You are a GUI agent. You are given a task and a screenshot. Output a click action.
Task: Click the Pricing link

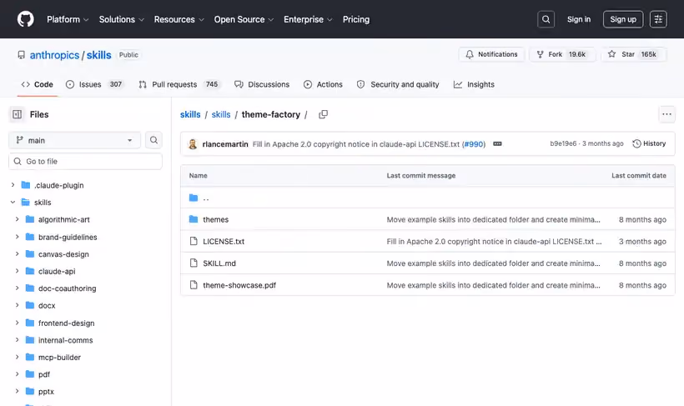pos(356,20)
